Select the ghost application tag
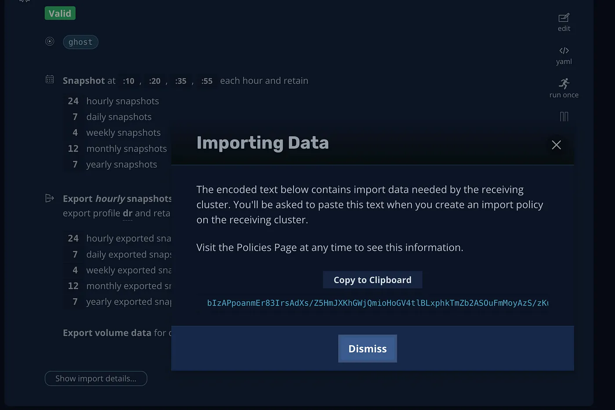Screen dimensions: 615x410 click(80, 42)
